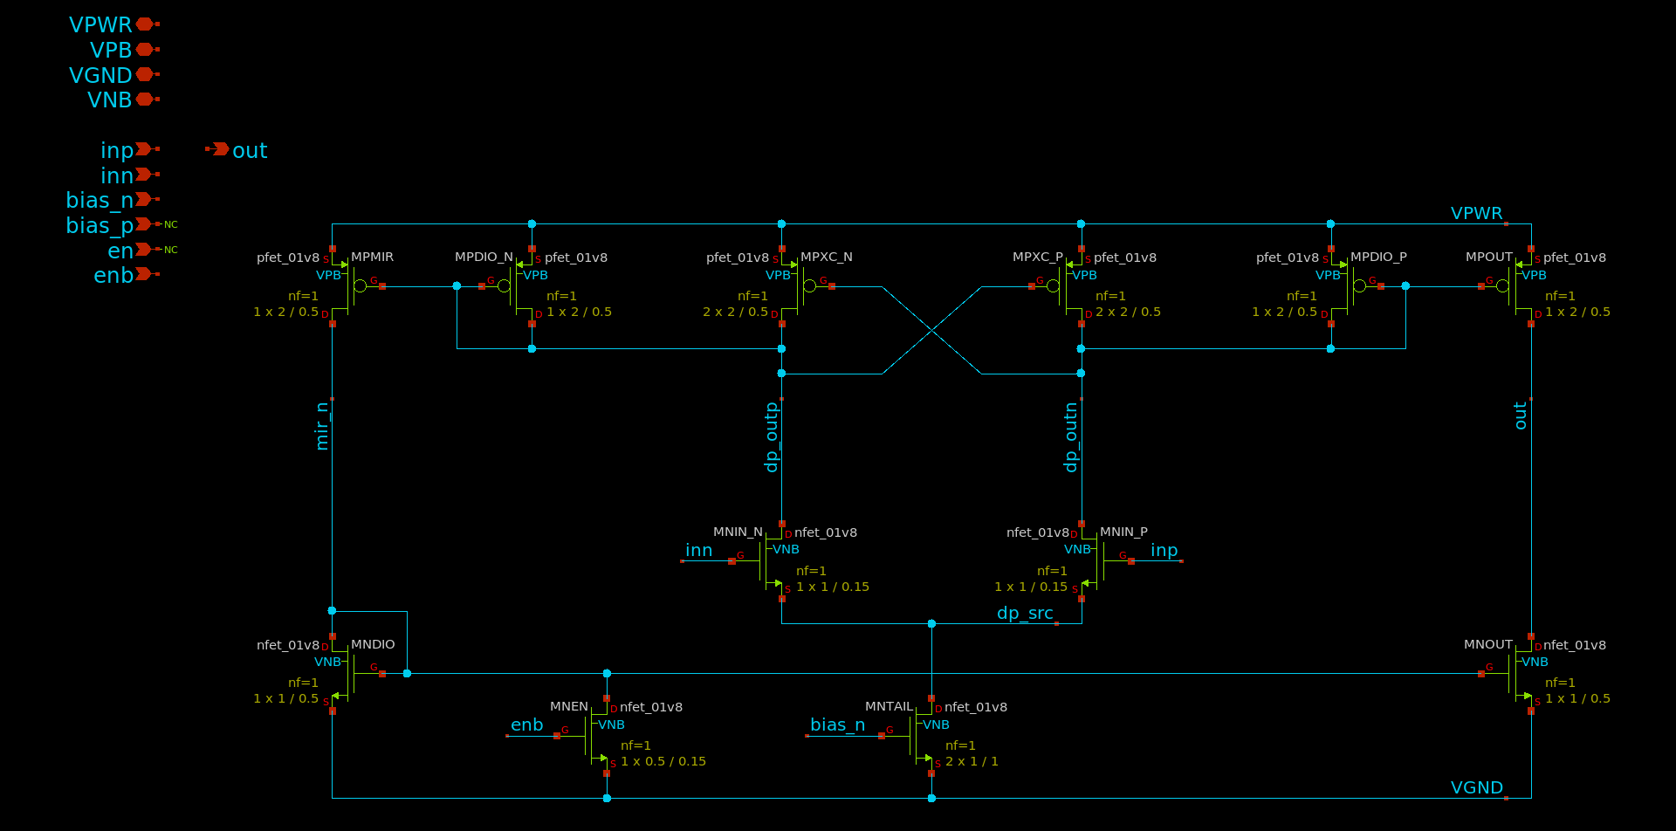Click the wire junction on dp_src net
Screen dimensions: 1676x831
click(x=931, y=623)
